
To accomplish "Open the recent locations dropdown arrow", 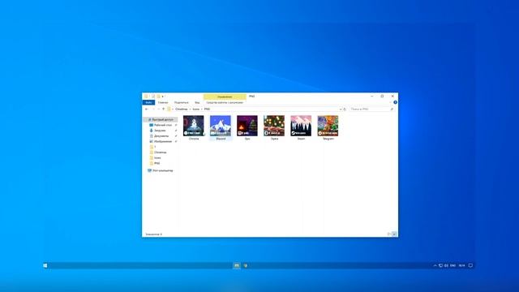I will tap(159, 109).
